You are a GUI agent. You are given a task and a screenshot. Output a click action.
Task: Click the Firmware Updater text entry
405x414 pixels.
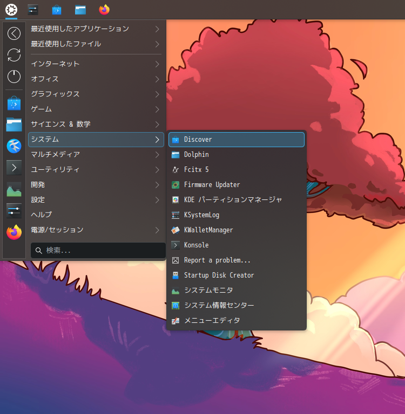coord(212,185)
